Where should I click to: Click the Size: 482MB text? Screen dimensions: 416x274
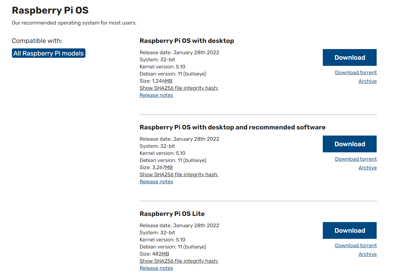(x=154, y=254)
